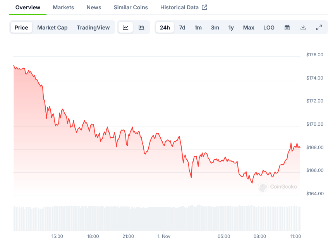Select the 24h time range
Viewport: 328px width, 248px height.
point(165,28)
